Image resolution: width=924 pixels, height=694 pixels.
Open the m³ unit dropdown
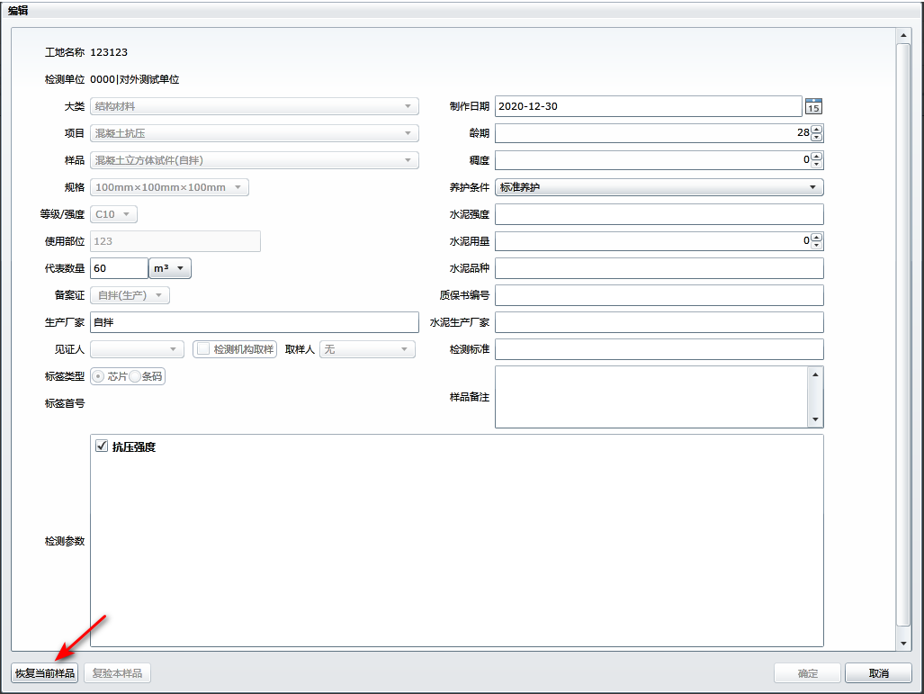click(x=170, y=268)
